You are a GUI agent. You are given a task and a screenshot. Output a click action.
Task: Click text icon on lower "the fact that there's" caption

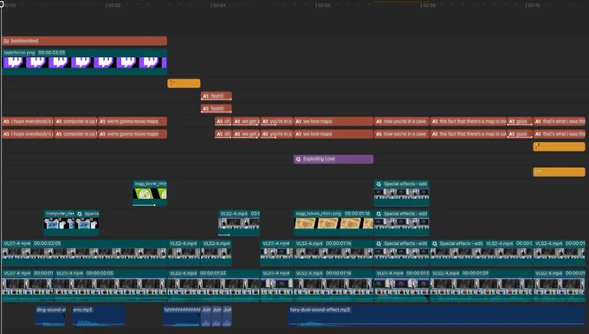(435, 134)
